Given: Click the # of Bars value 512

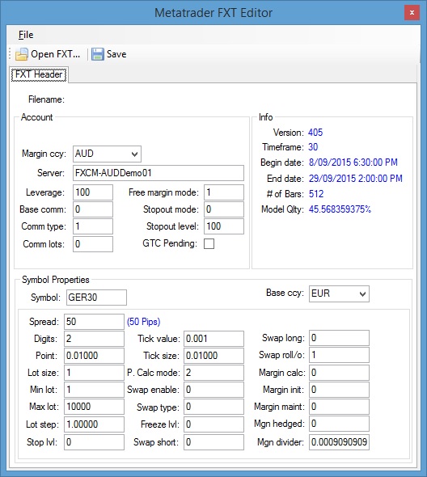Looking at the screenshot, I should [x=316, y=194].
